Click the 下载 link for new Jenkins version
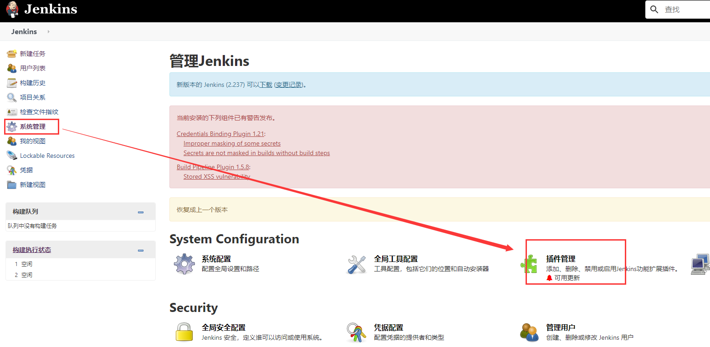 point(266,85)
